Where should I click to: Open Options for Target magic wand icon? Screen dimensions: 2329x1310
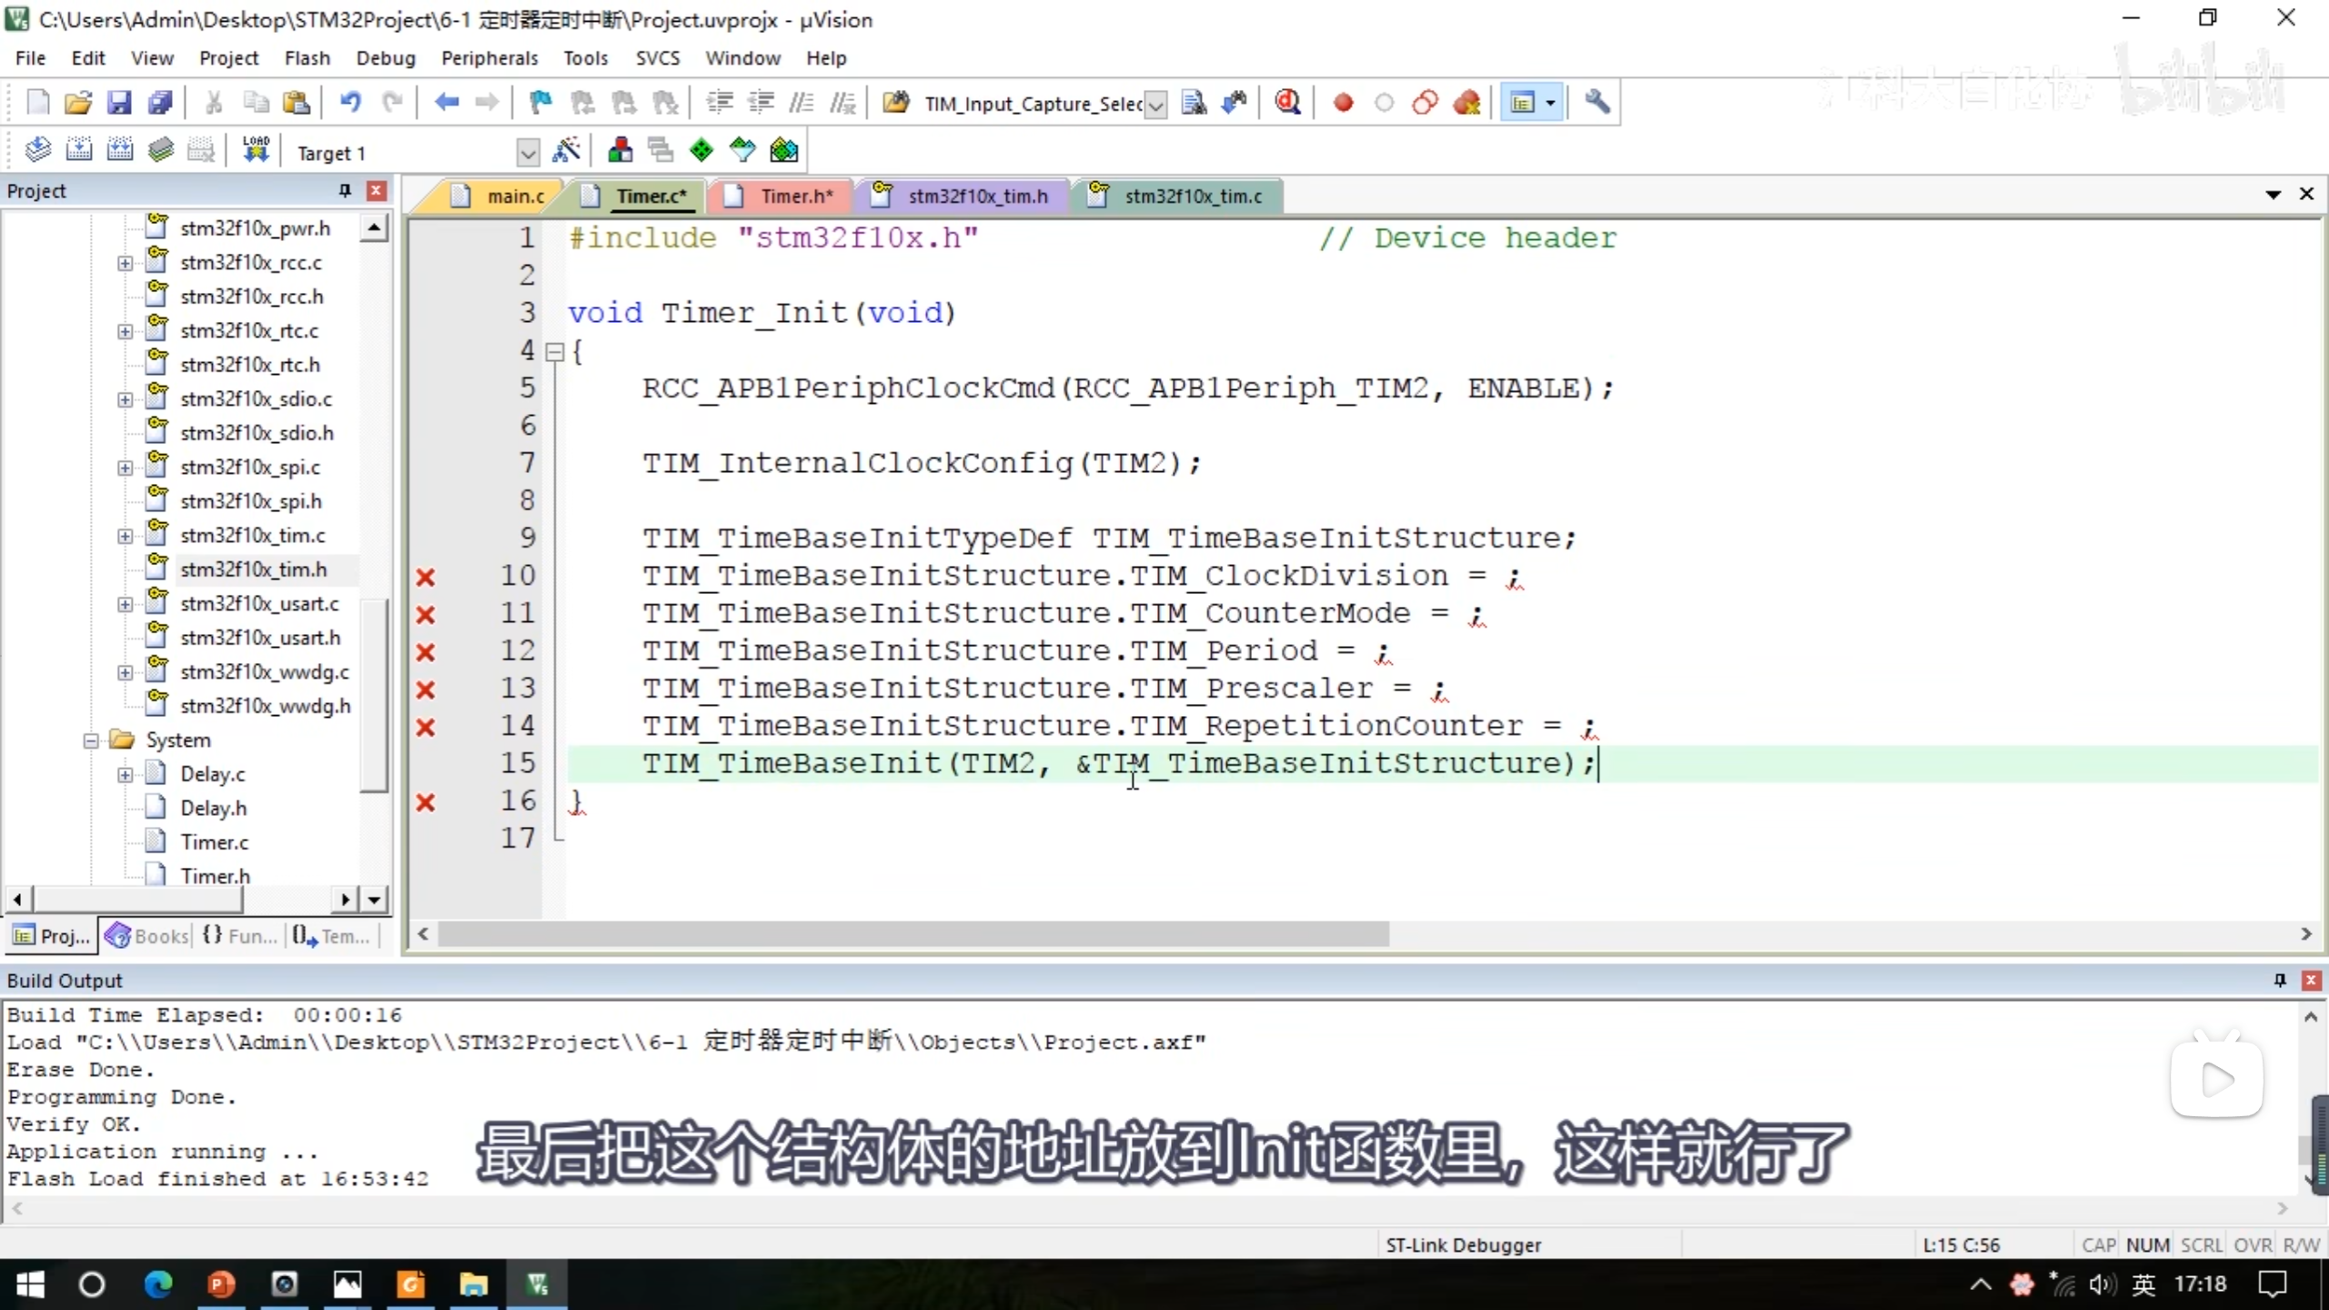[x=566, y=150]
